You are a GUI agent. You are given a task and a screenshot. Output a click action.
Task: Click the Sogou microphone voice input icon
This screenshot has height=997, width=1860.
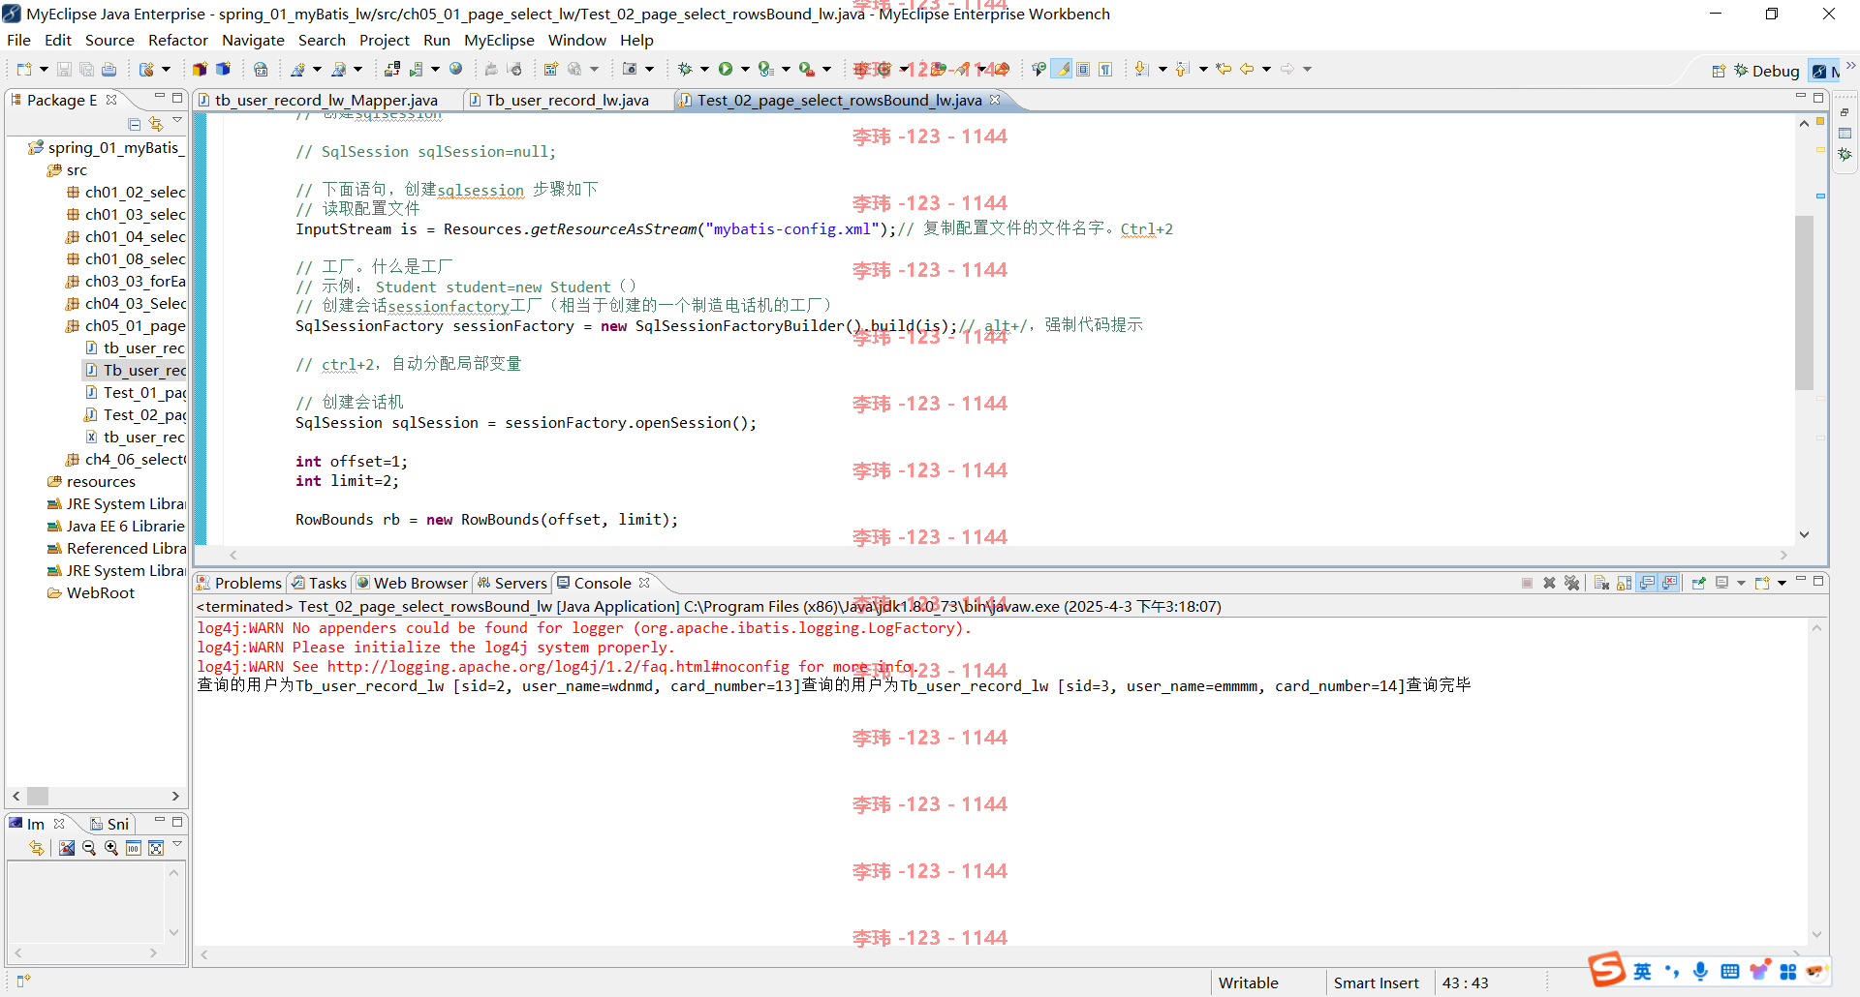tap(1700, 971)
